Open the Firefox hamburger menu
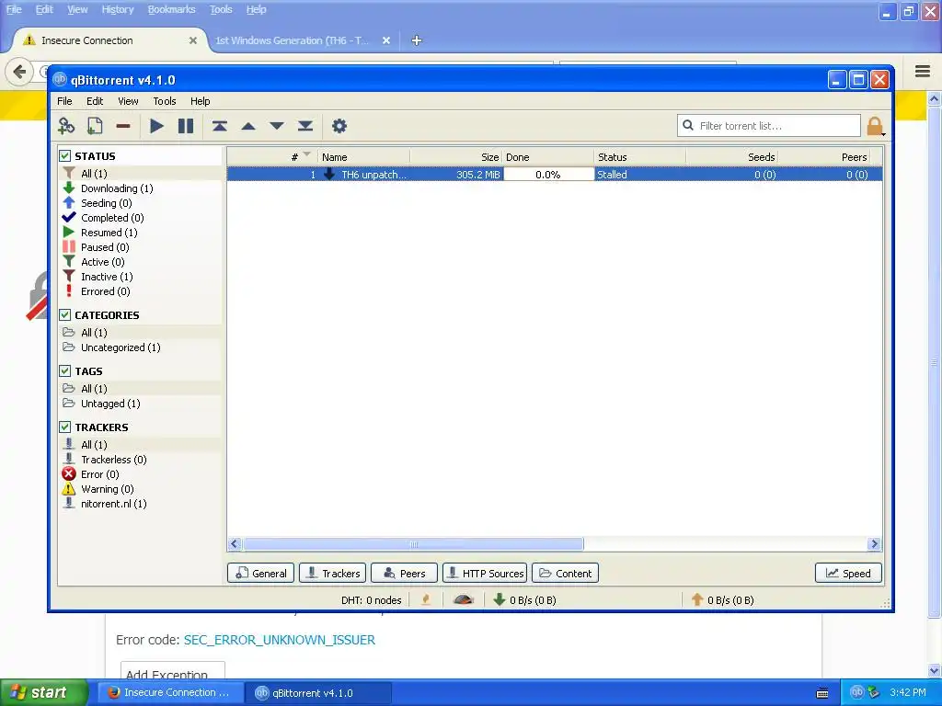Screen dimensions: 942x706 tap(923, 72)
